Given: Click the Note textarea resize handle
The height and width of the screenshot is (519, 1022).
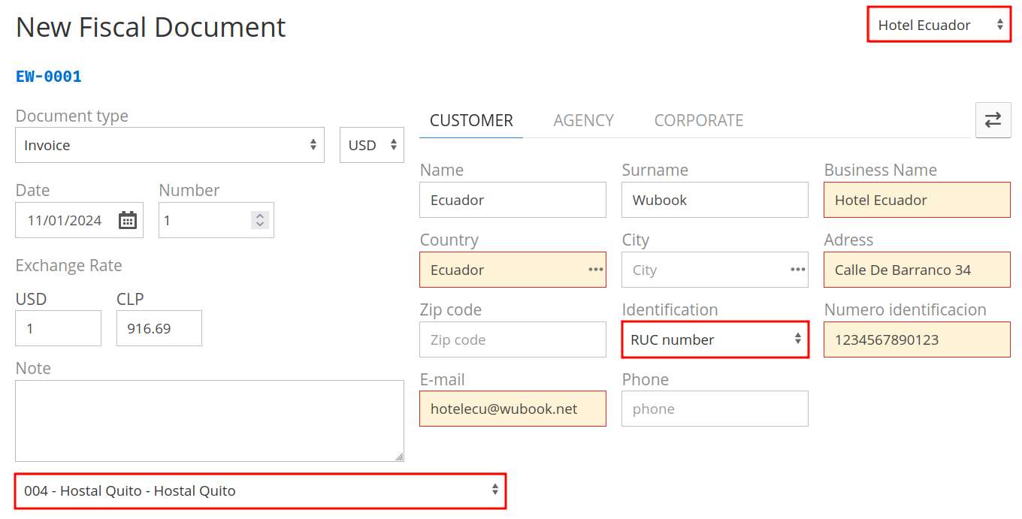Looking at the screenshot, I should pos(399,457).
